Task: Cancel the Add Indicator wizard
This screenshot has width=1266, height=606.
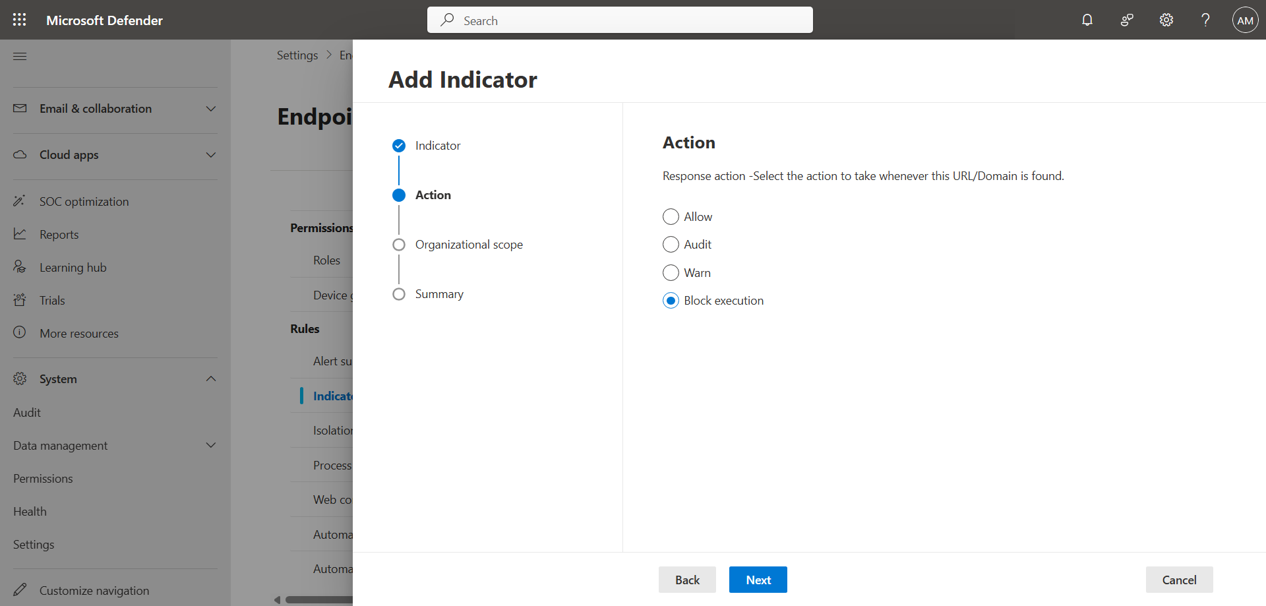Action: coord(1178,580)
